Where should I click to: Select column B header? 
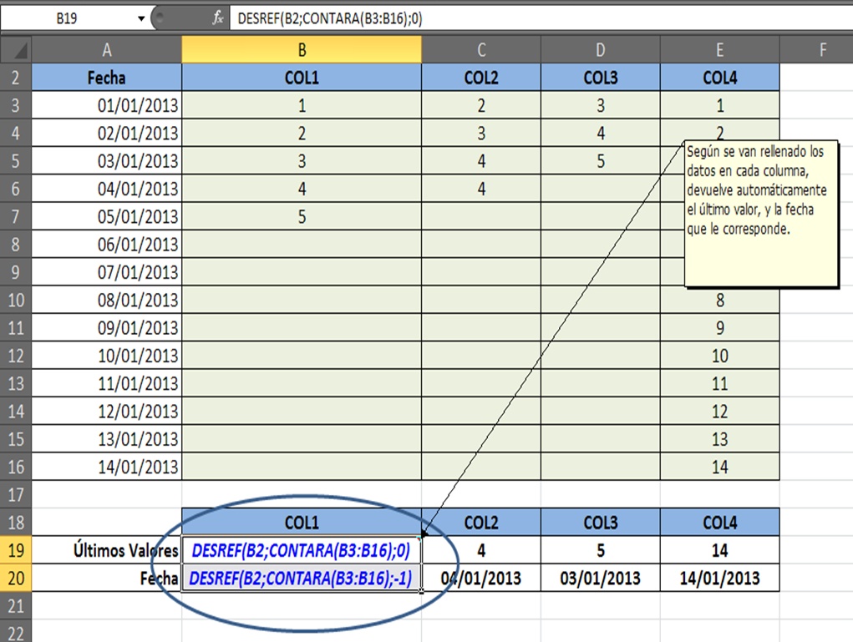click(302, 50)
